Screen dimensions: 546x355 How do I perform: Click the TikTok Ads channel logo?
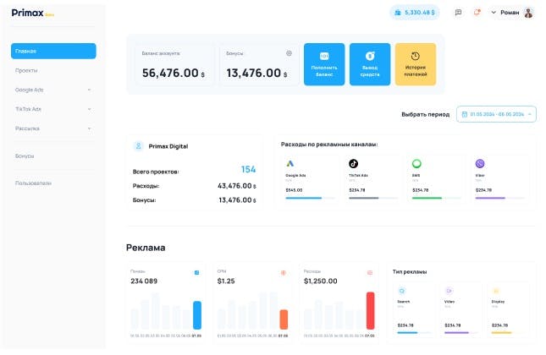(x=353, y=163)
